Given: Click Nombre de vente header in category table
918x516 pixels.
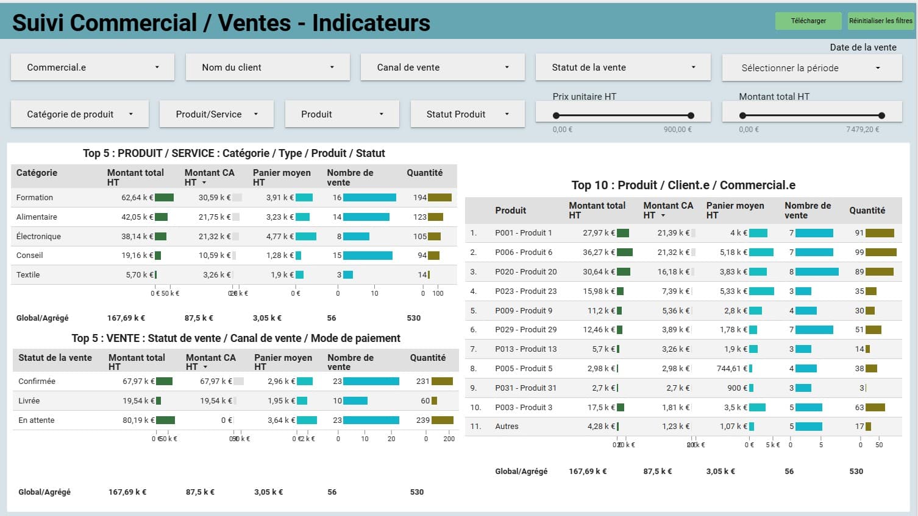Looking at the screenshot, I should [x=350, y=177].
